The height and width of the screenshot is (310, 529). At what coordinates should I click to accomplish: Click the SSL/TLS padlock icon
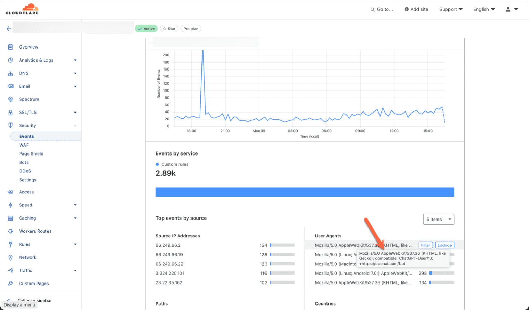[x=11, y=113]
